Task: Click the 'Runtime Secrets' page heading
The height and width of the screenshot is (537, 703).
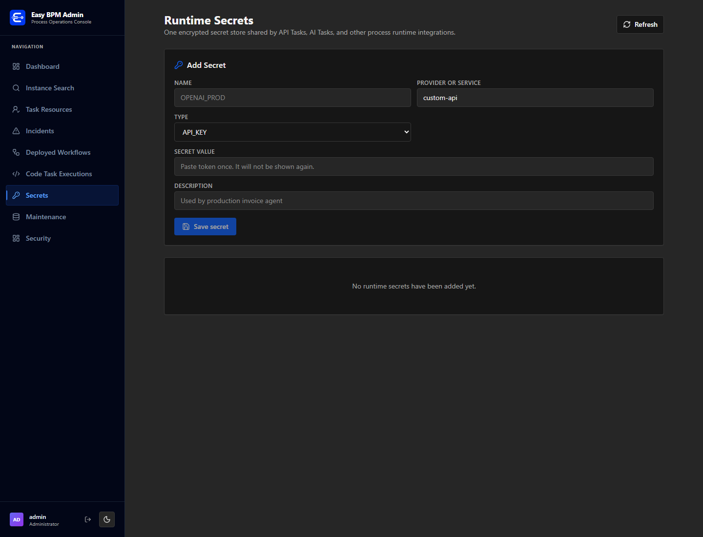Action: 209,21
